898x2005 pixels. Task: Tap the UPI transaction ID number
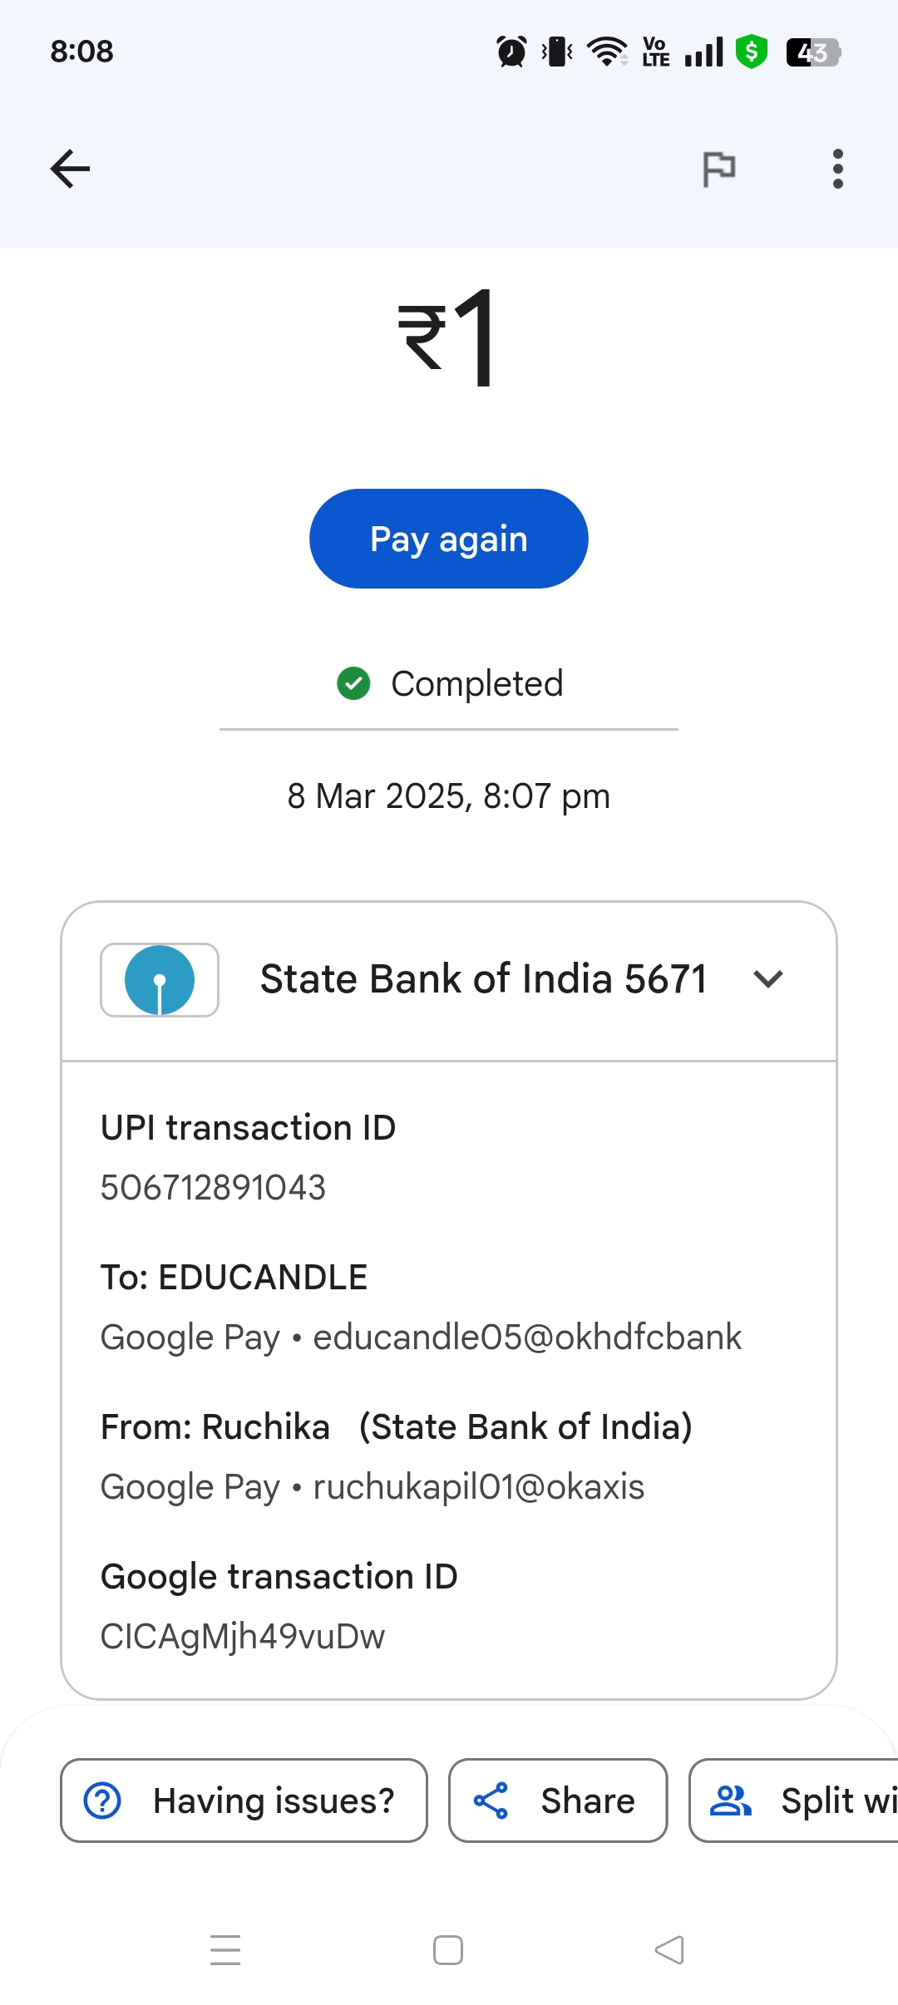pyautogui.click(x=213, y=1187)
